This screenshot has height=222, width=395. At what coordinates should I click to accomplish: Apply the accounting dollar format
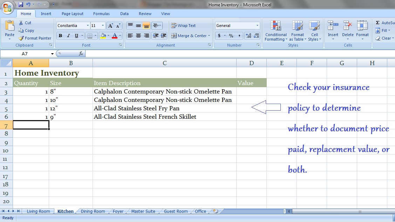tap(219, 36)
